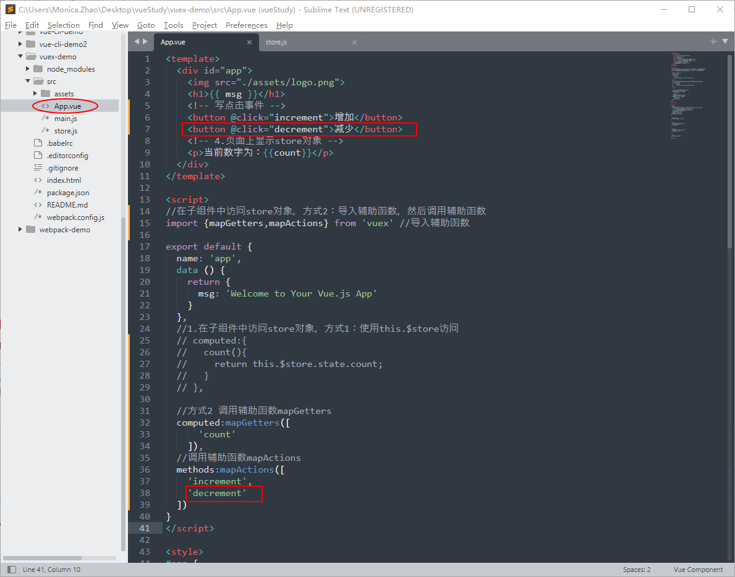Add a new tab with plus icon
The image size is (735, 577).
pyautogui.click(x=713, y=41)
